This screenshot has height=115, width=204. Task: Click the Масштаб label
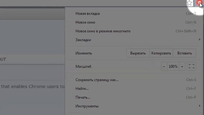click(x=84, y=66)
